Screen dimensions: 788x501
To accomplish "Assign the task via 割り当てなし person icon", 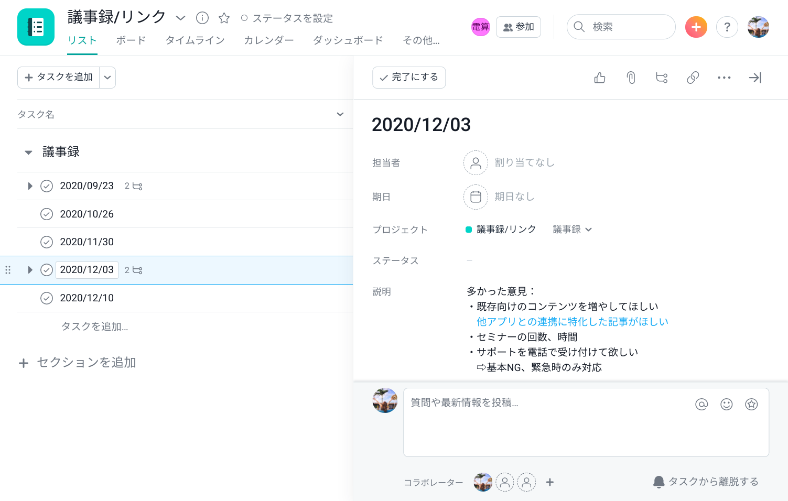I will [476, 163].
